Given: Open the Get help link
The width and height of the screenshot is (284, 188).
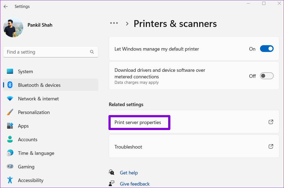Looking at the screenshot, I should [129, 172].
